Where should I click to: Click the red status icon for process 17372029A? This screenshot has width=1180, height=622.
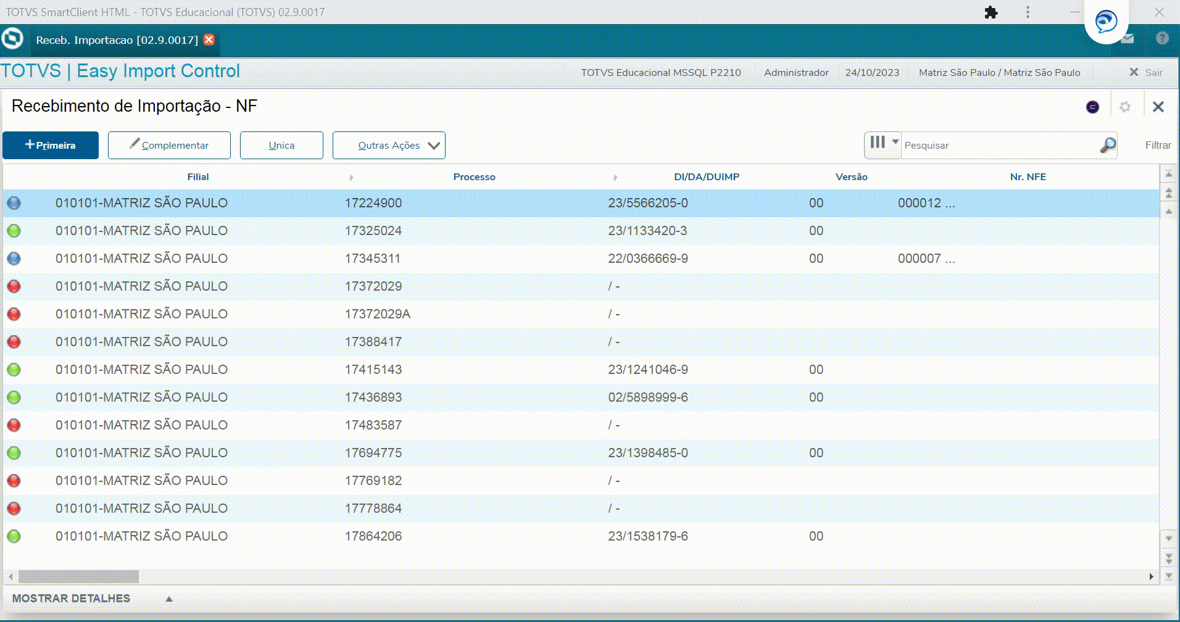14,314
